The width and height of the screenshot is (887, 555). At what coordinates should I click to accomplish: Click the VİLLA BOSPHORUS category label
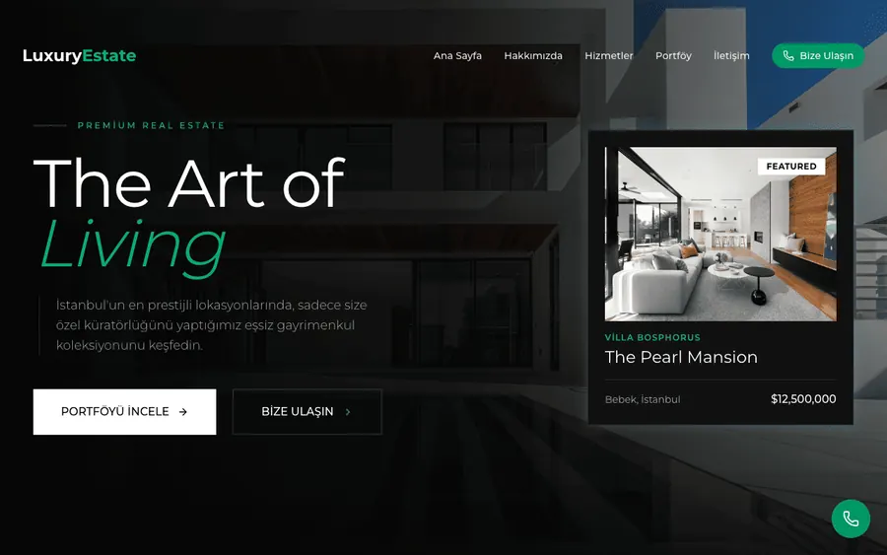click(x=652, y=337)
